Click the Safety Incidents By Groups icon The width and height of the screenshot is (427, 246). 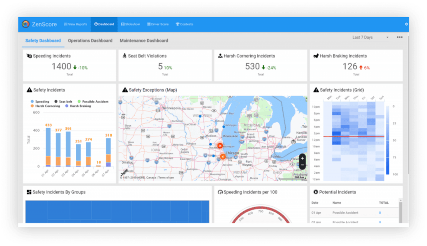29,192
